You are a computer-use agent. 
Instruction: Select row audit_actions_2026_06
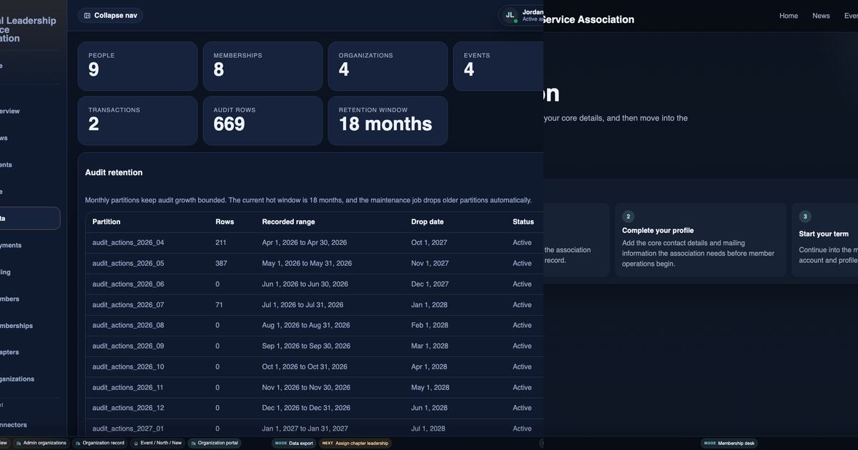coord(314,284)
